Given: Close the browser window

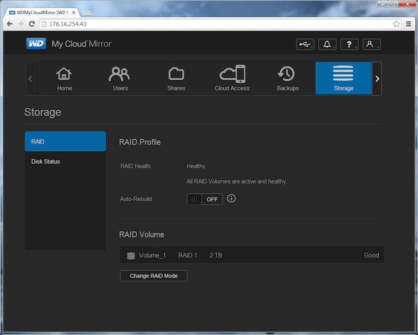Looking at the screenshot, I should [x=407, y=4].
